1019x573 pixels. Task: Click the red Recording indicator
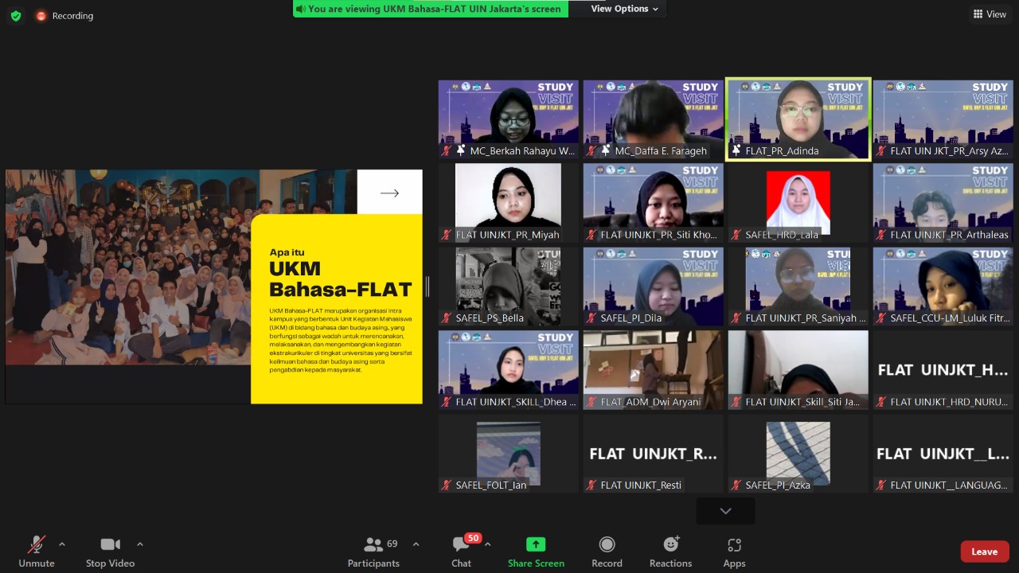64,16
